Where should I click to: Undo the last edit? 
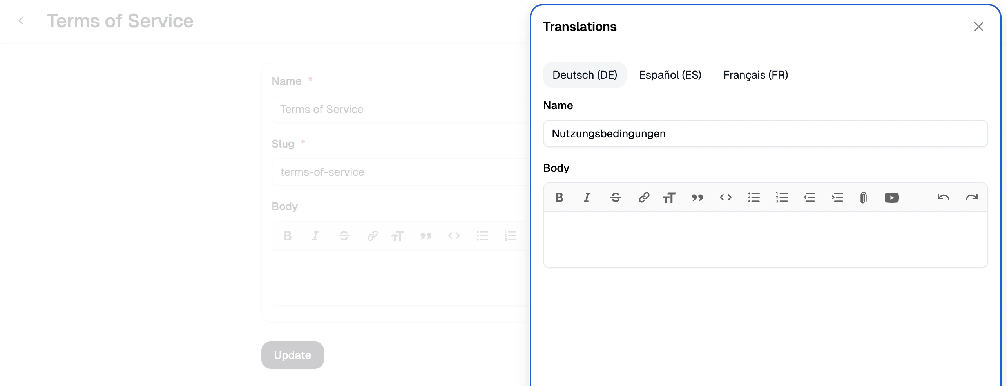pos(943,197)
